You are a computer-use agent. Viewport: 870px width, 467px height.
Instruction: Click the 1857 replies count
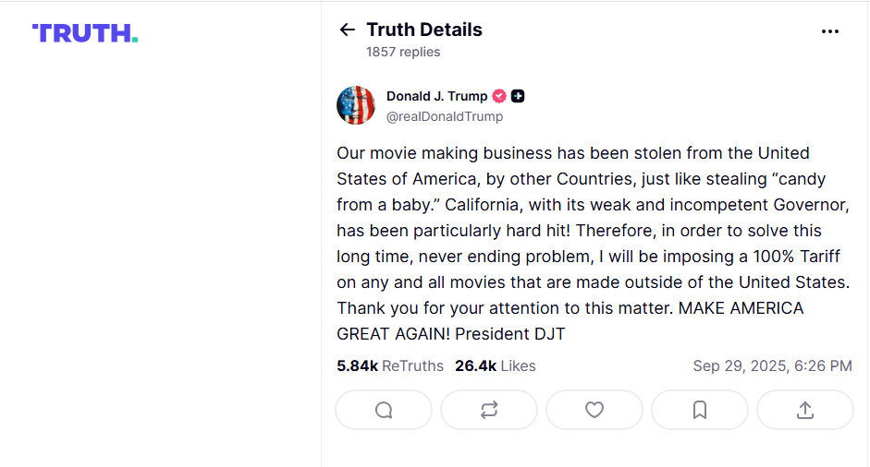click(x=403, y=52)
